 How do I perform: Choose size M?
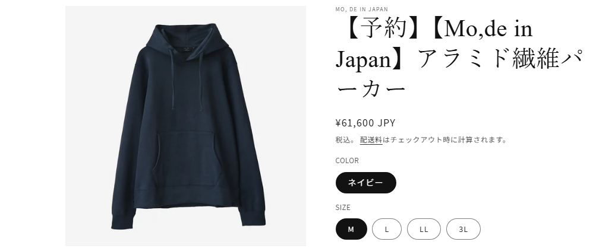[x=351, y=229]
